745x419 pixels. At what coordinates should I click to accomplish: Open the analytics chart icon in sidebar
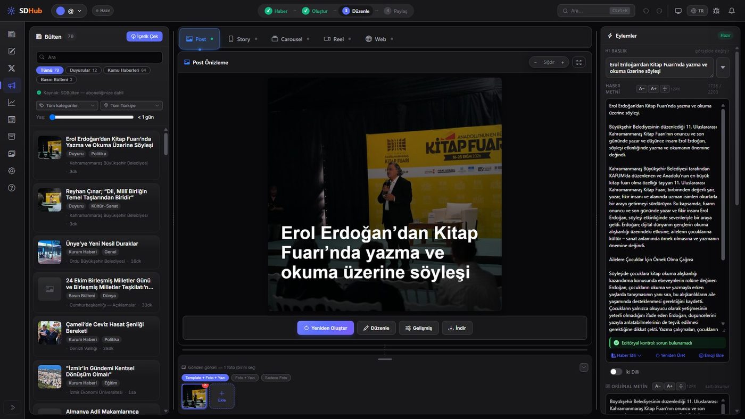(x=12, y=103)
